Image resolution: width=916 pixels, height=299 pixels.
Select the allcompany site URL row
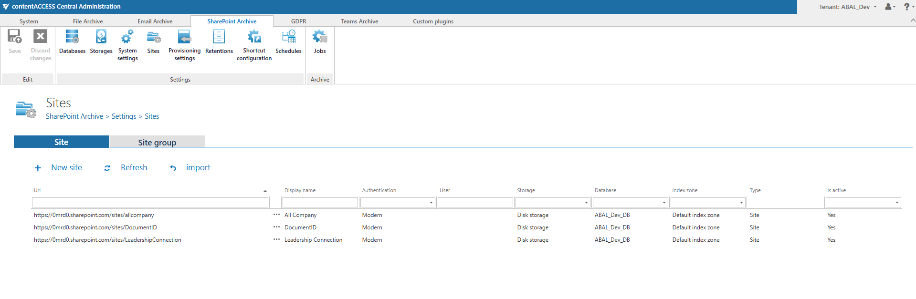(x=94, y=215)
